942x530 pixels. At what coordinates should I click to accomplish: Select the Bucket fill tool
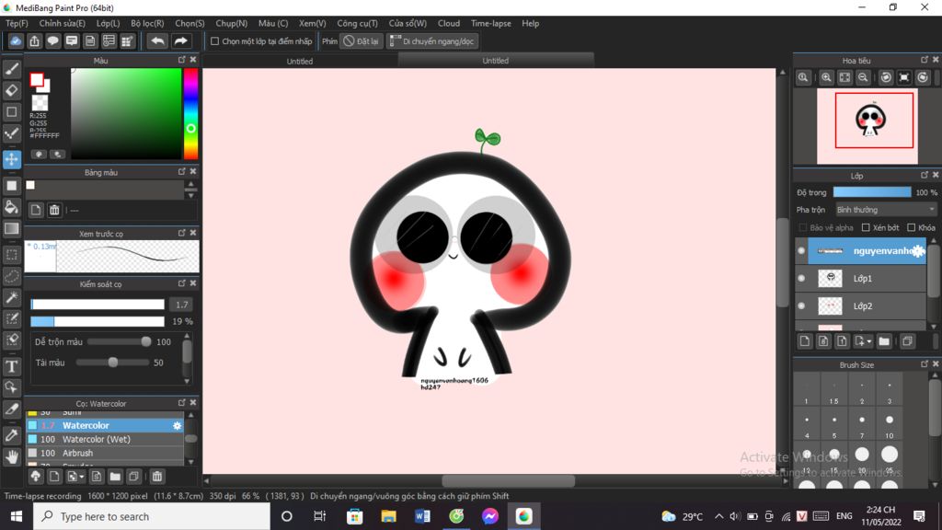[x=11, y=207]
